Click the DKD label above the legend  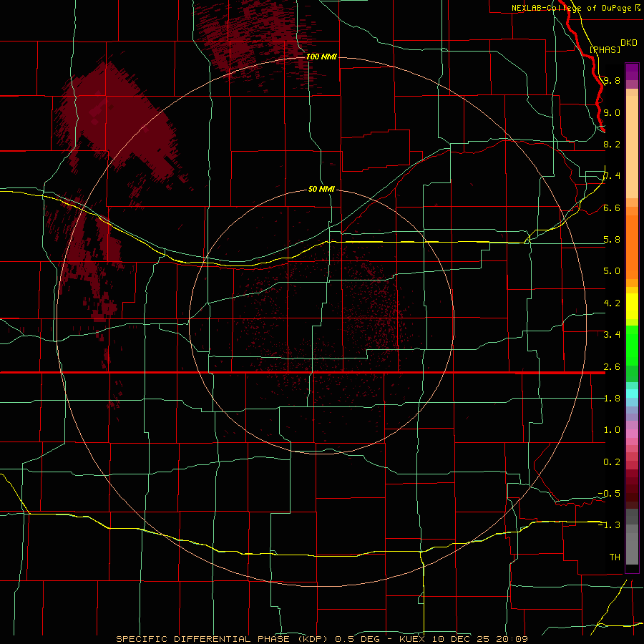tap(629, 43)
